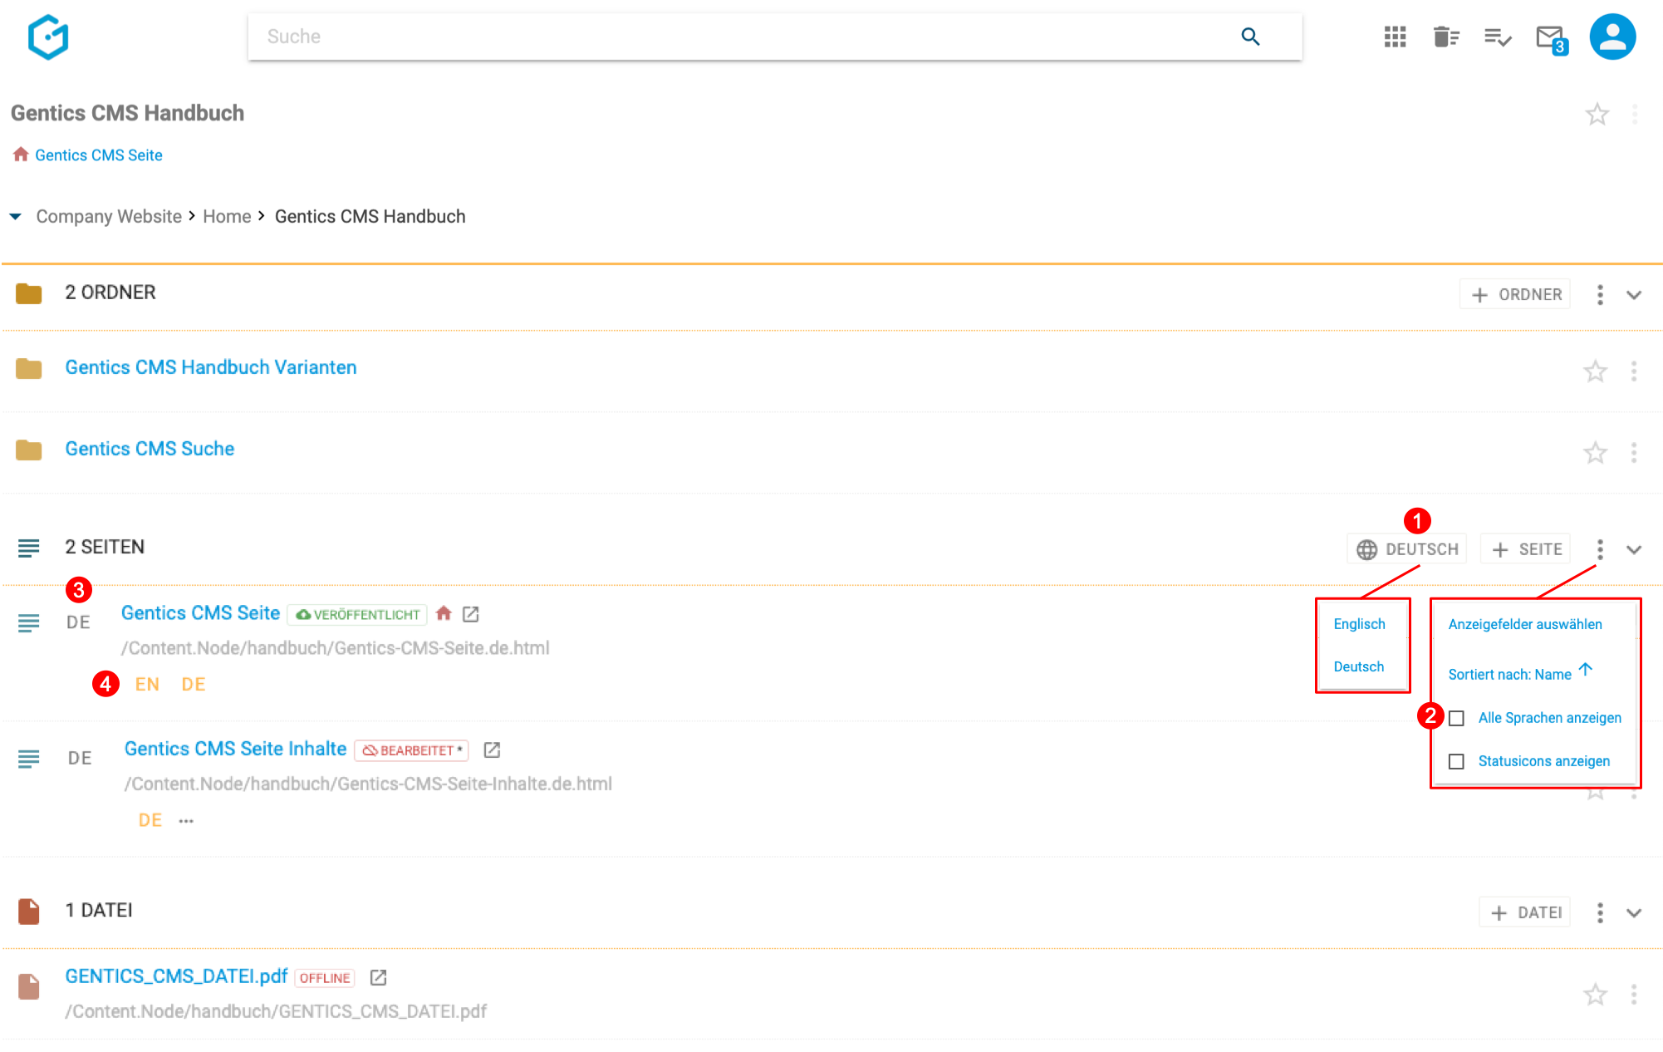Favorite the GENTICS_CMS_DATEI.pdf file

1595,994
